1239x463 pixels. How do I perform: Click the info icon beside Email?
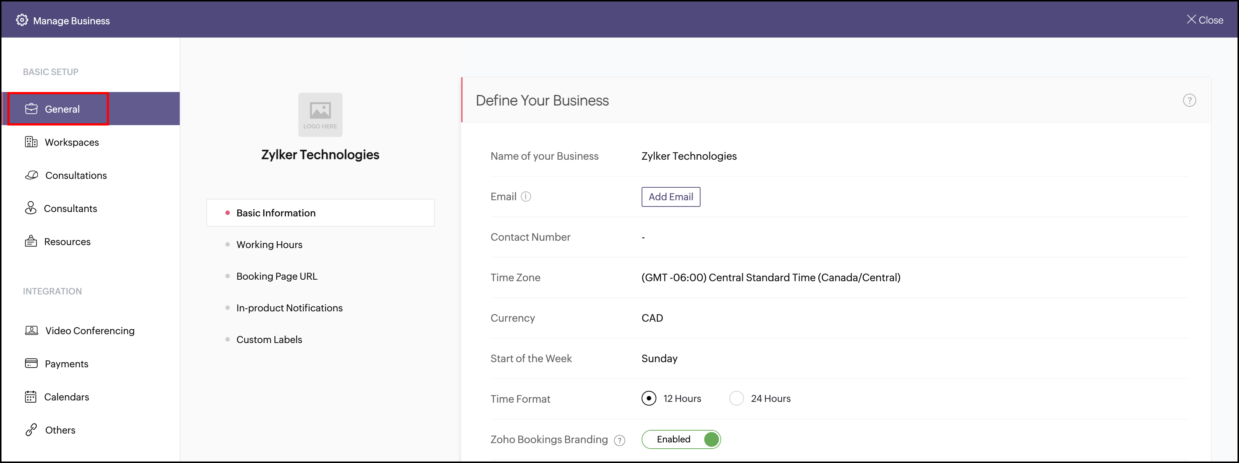tap(526, 196)
